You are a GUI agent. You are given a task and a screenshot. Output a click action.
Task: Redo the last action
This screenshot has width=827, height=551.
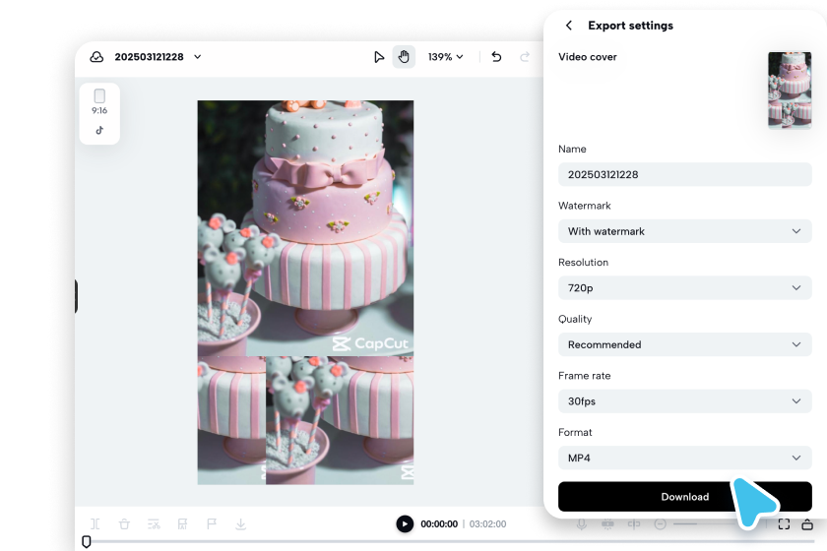(524, 57)
